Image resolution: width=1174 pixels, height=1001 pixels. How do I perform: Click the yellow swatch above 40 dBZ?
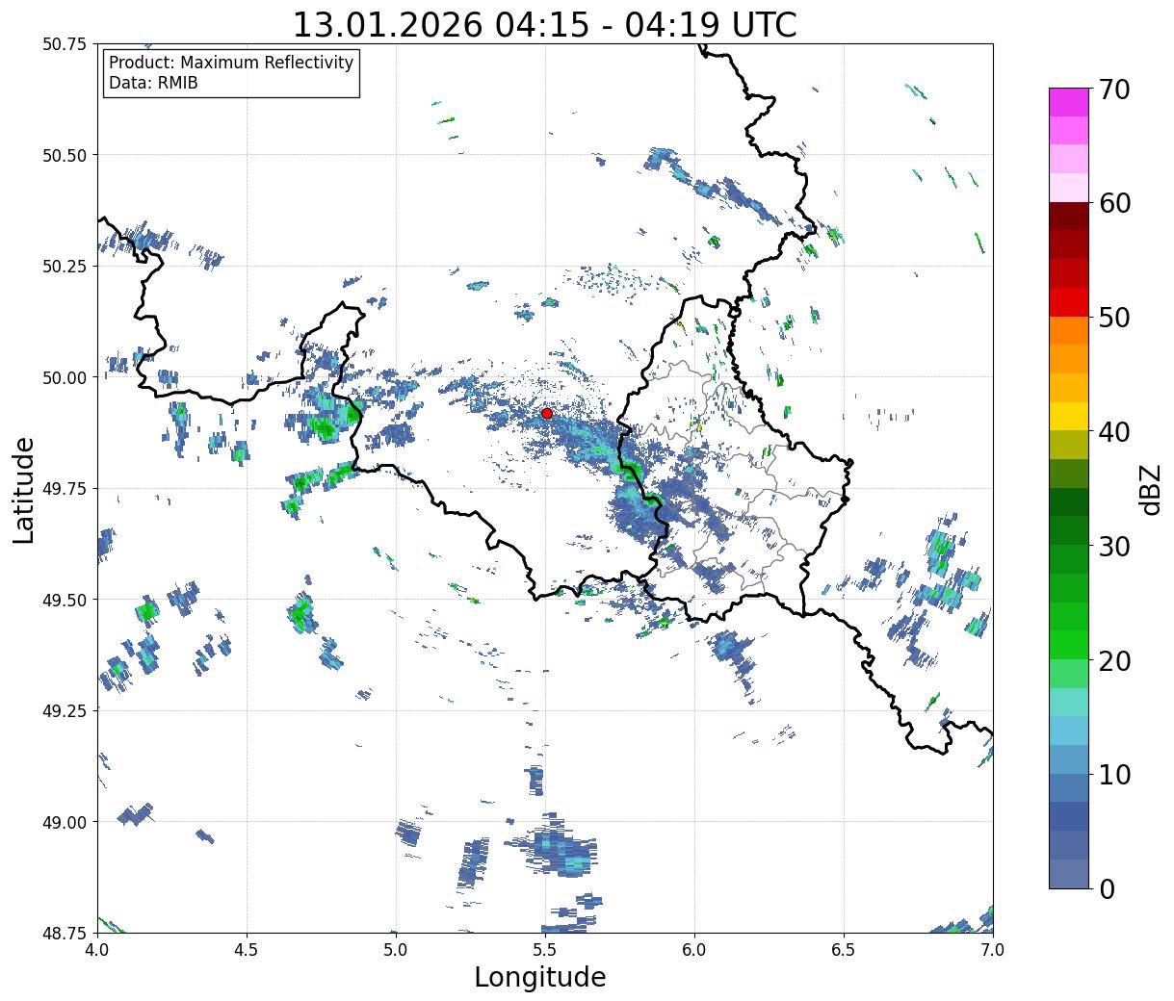[x=1069, y=416]
